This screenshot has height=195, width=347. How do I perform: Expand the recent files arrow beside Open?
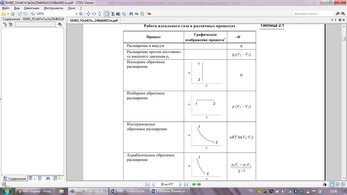click(x=8, y=14)
